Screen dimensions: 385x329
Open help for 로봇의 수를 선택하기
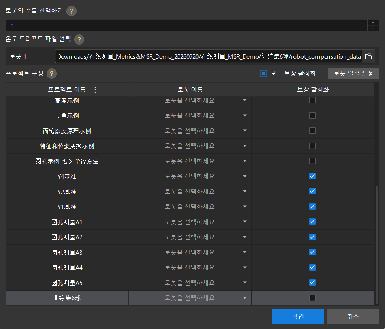pyautogui.click(x=71, y=11)
